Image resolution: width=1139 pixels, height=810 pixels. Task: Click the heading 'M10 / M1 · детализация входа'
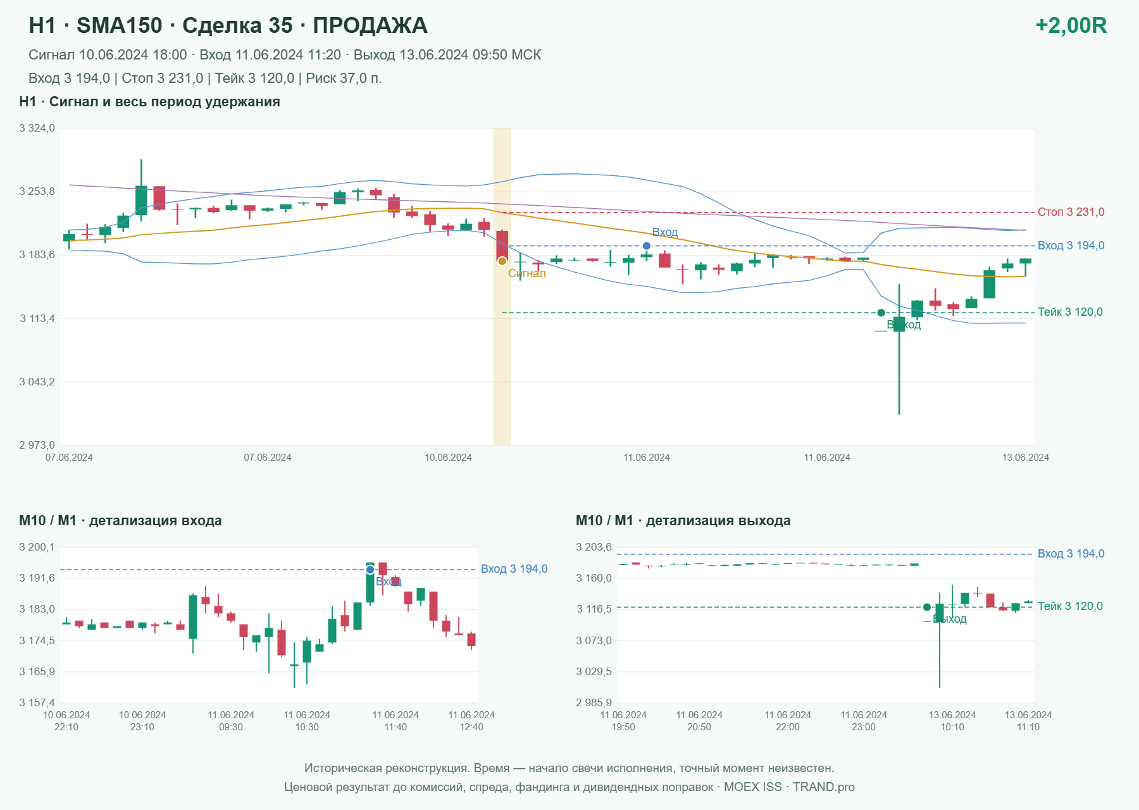pyautogui.click(x=120, y=521)
